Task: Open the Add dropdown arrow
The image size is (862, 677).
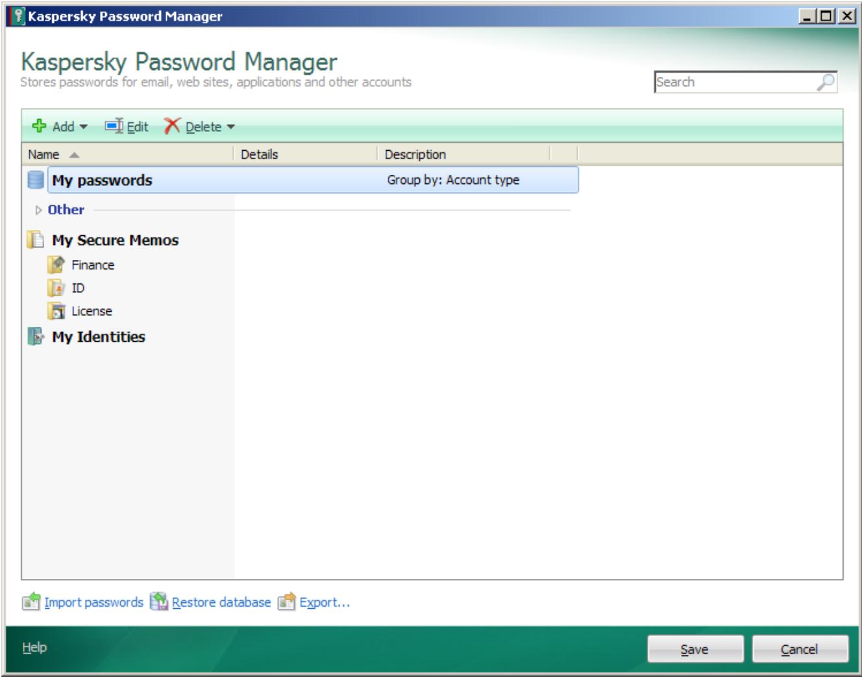Action: (83, 127)
